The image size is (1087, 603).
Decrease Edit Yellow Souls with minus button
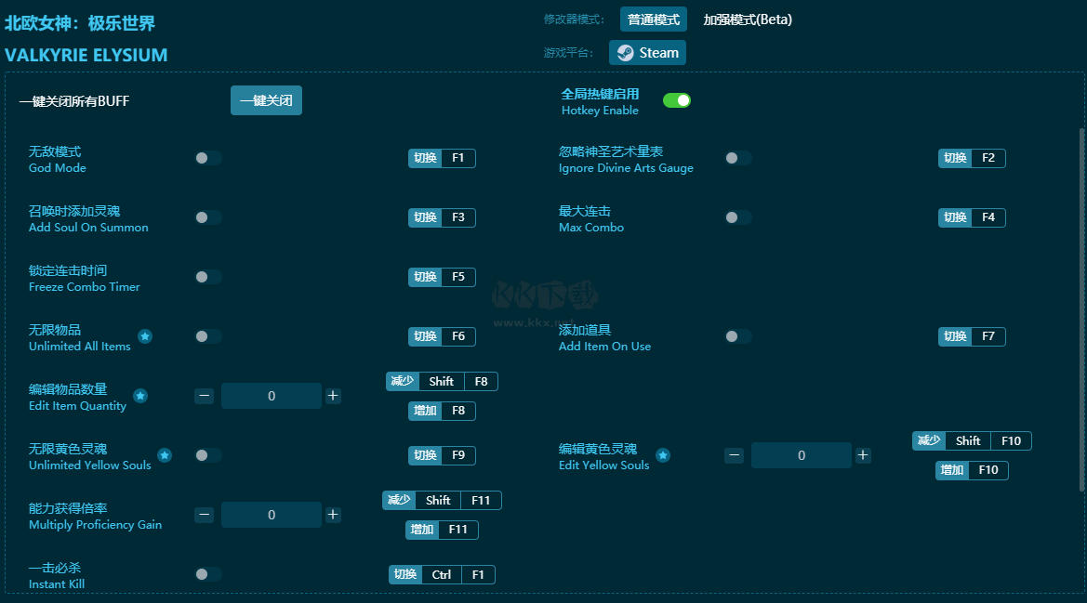(x=735, y=455)
